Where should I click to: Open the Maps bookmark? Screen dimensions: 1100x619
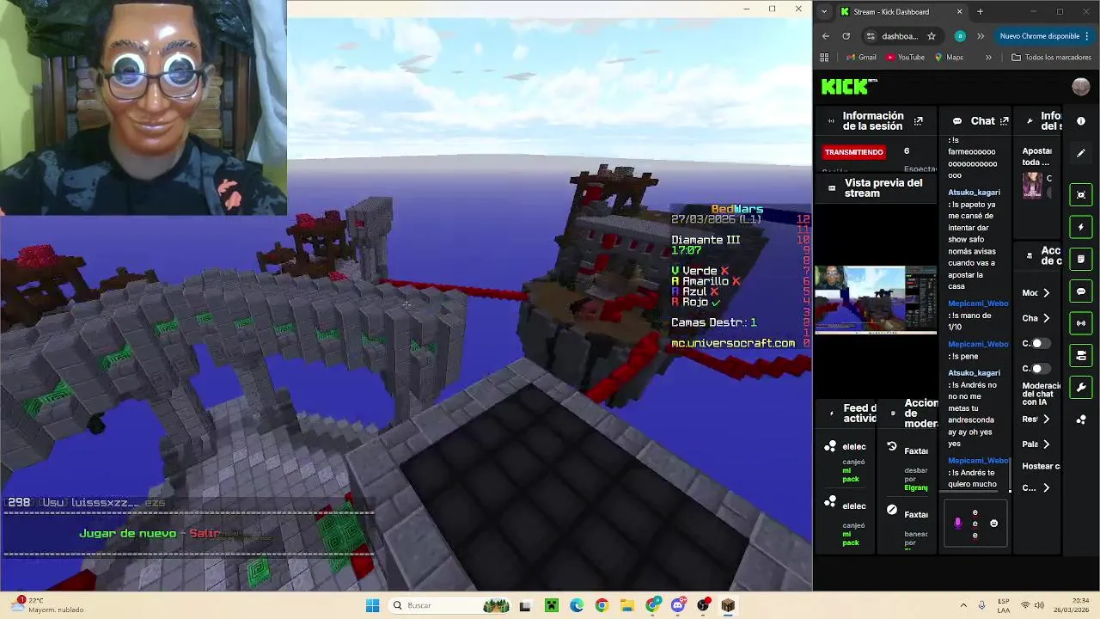pos(949,58)
